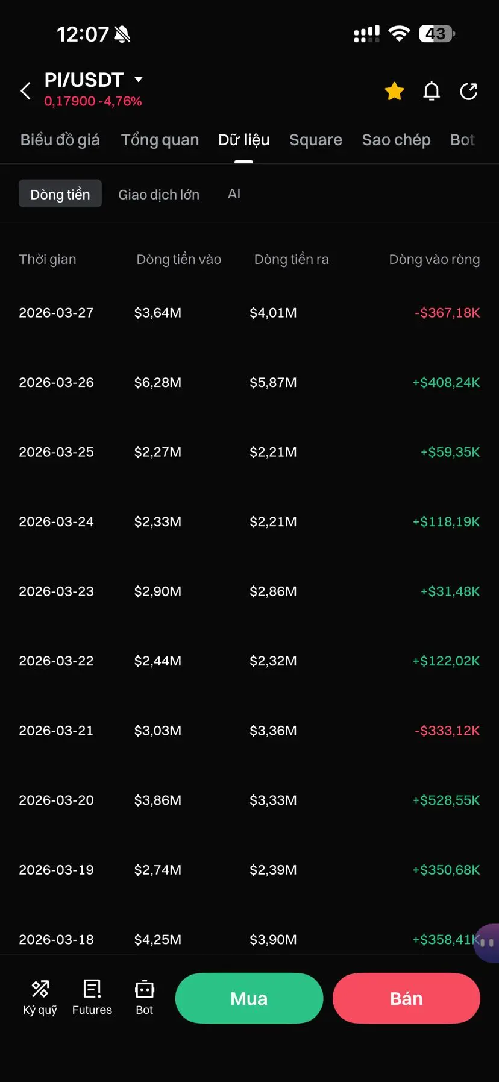Select Dòng tiền filter pill
This screenshot has height=1082, width=499.
point(60,194)
